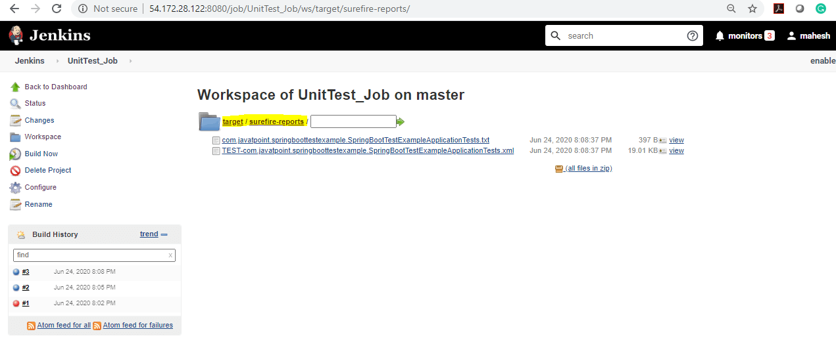
Task: Expand the Jenkins breadcrumb dropdown arrow
Action: [x=57, y=61]
